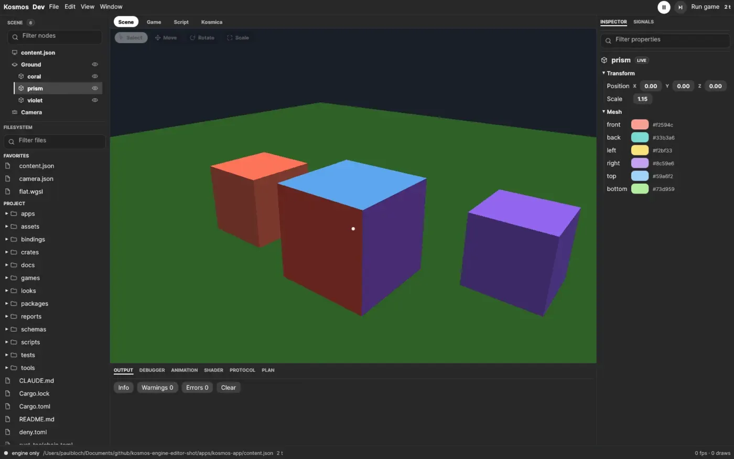This screenshot has height=459, width=734.
Task: Open the front face color swatch
Action: pyautogui.click(x=640, y=124)
